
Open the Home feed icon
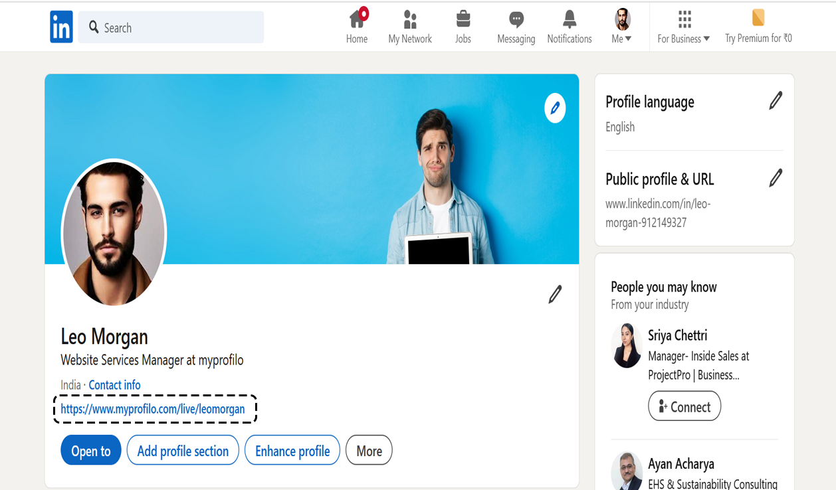tap(358, 19)
